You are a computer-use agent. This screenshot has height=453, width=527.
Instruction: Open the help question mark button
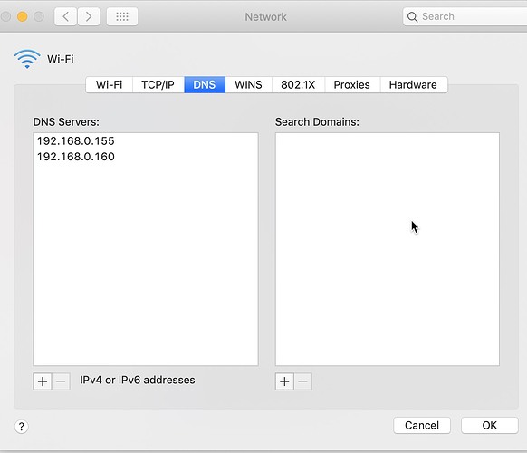tap(22, 427)
